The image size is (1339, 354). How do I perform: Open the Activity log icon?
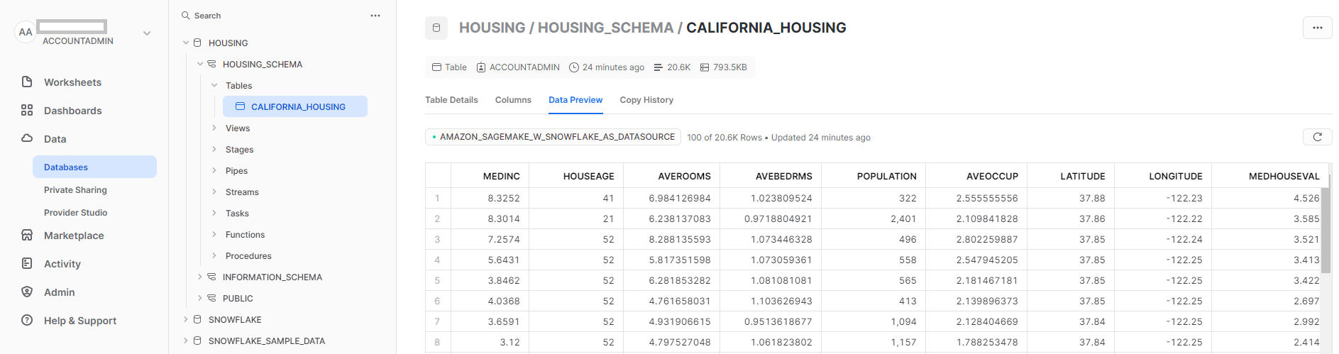27,263
